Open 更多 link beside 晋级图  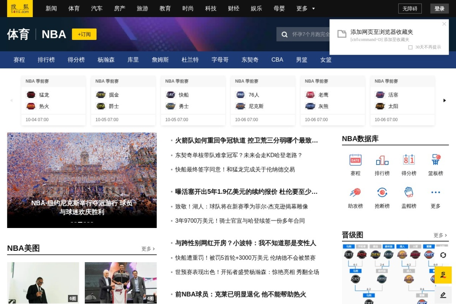click(x=440, y=235)
